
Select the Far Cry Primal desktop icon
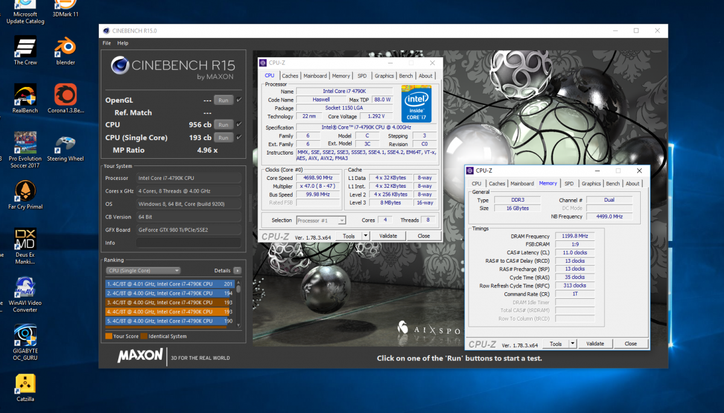pos(25,194)
